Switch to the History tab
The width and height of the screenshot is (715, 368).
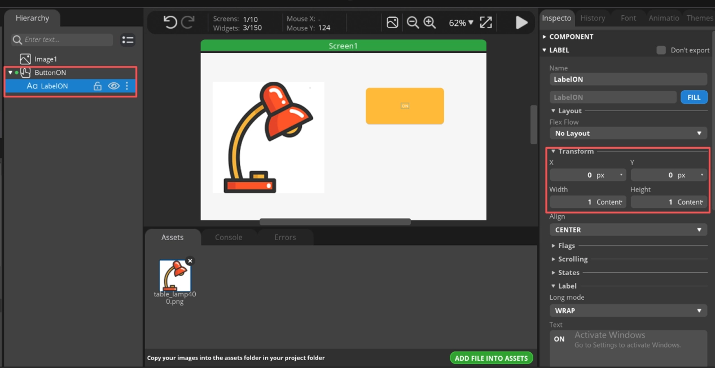coord(593,18)
